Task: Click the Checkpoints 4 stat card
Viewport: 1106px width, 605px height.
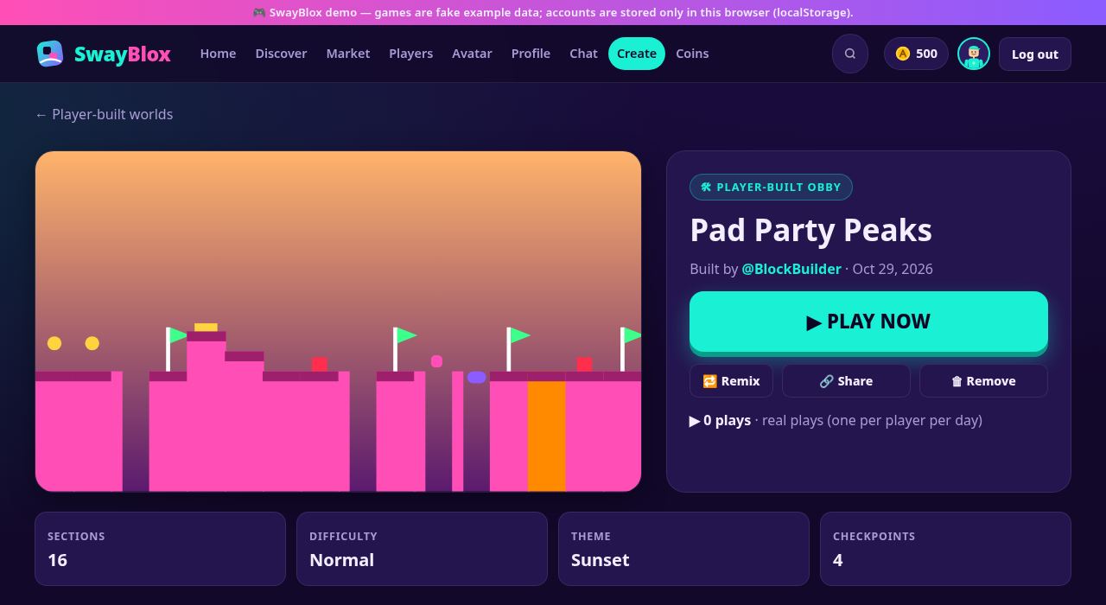Action: tap(945, 549)
